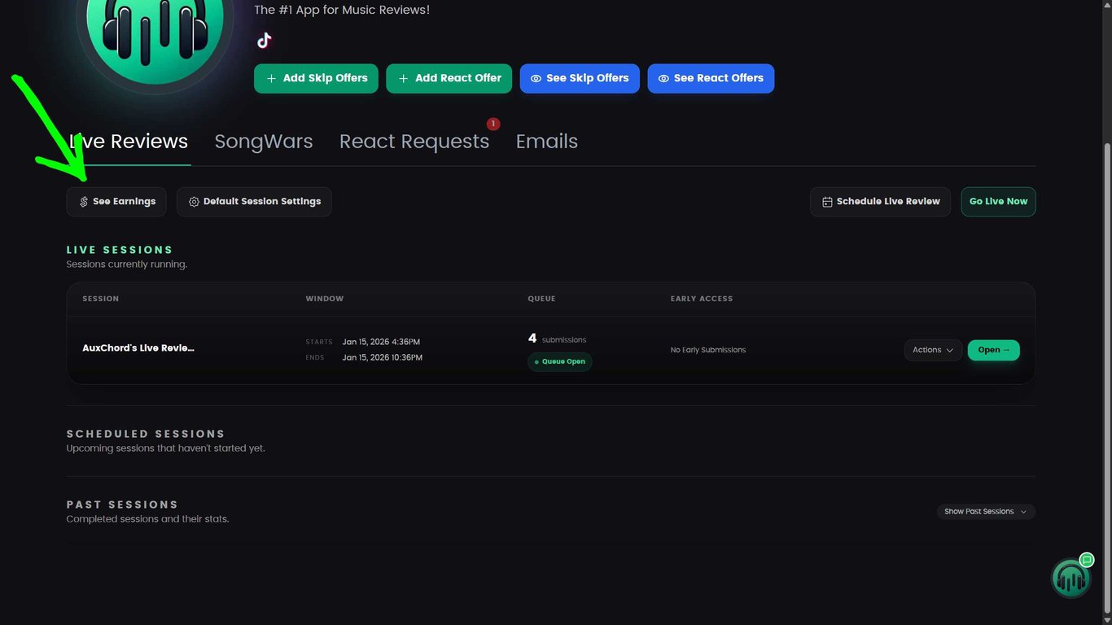Select the AuxChord's Live Revie... session name
This screenshot has width=1112, height=625.
click(138, 348)
